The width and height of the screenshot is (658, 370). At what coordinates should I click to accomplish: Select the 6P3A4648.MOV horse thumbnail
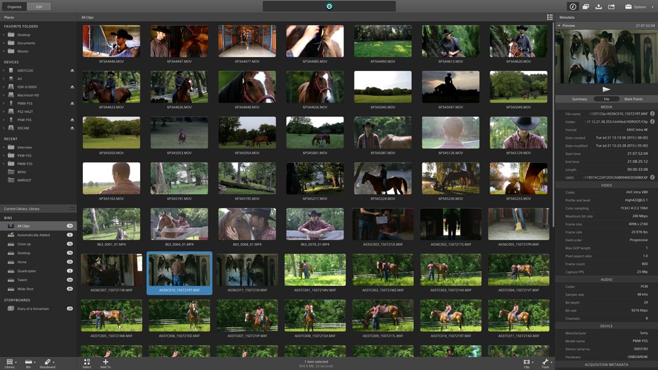click(247, 87)
